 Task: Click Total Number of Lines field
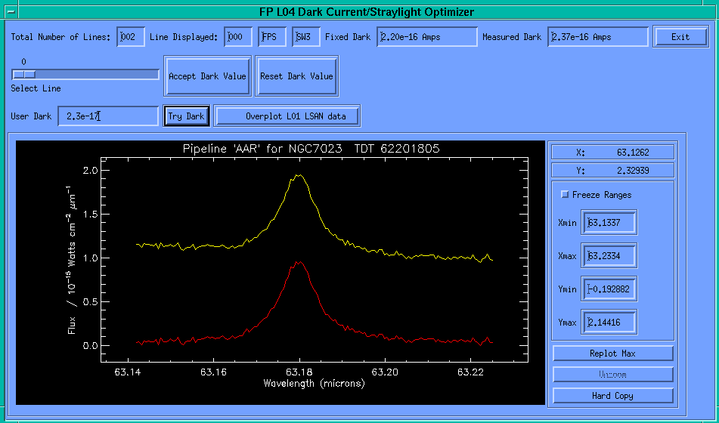coord(130,37)
